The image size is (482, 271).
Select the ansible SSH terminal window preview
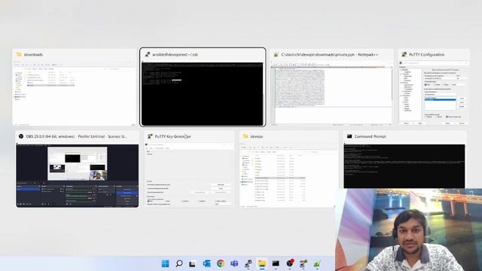pyautogui.click(x=203, y=87)
